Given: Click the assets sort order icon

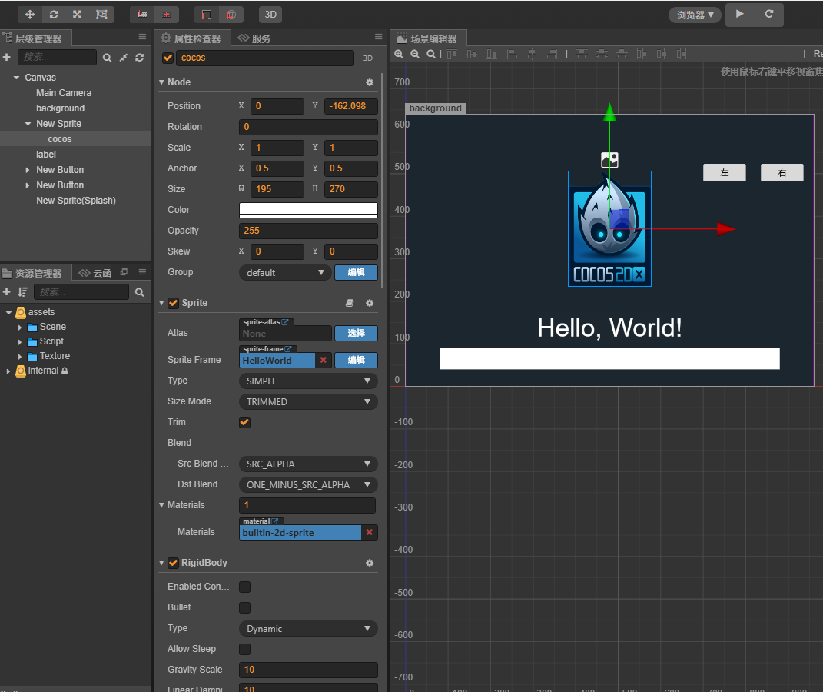Looking at the screenshot, I should pos(22,292).
